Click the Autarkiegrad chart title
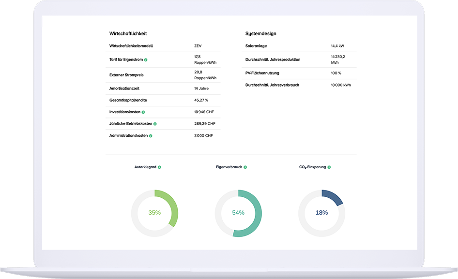The height and width of the screenshot is (279, 458). coord(145,167)
